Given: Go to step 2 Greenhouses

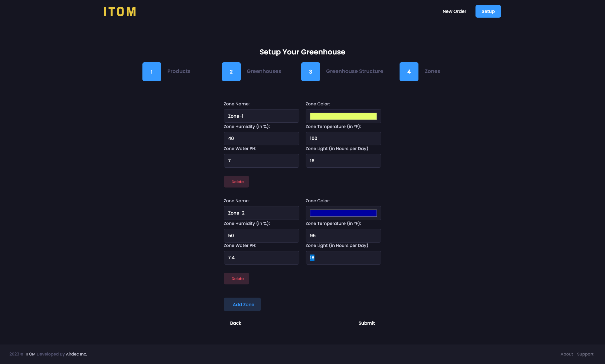Looking at the screenshot, I should click(231, 72).
